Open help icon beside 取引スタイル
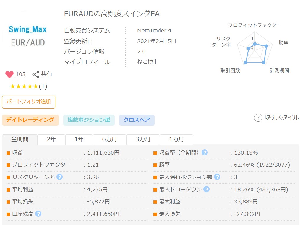The height and width of the screenshot is (225, 300). click(258, 118)
